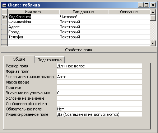
Task: Open the Общие tab
Action: pos(19,59)
